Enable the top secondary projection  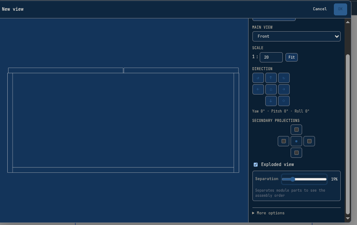[x=296, y=130]
